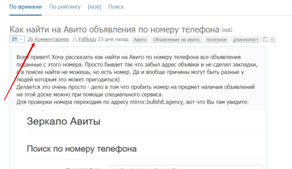Save the post with the floppy disk icon

coord(265,39)
